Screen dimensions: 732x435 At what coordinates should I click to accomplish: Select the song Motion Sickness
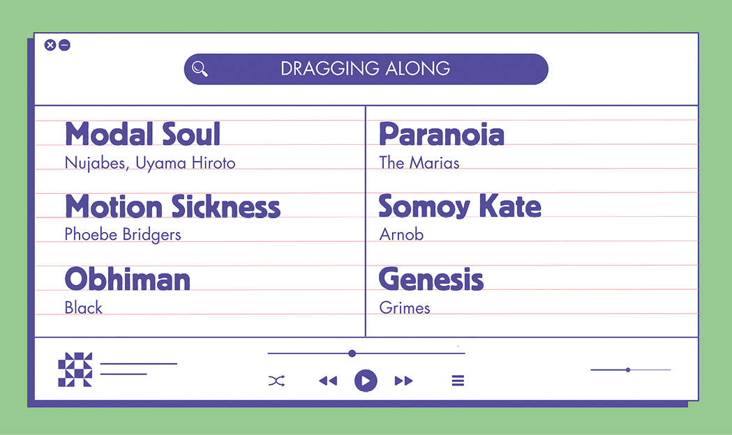coord(172,207)
